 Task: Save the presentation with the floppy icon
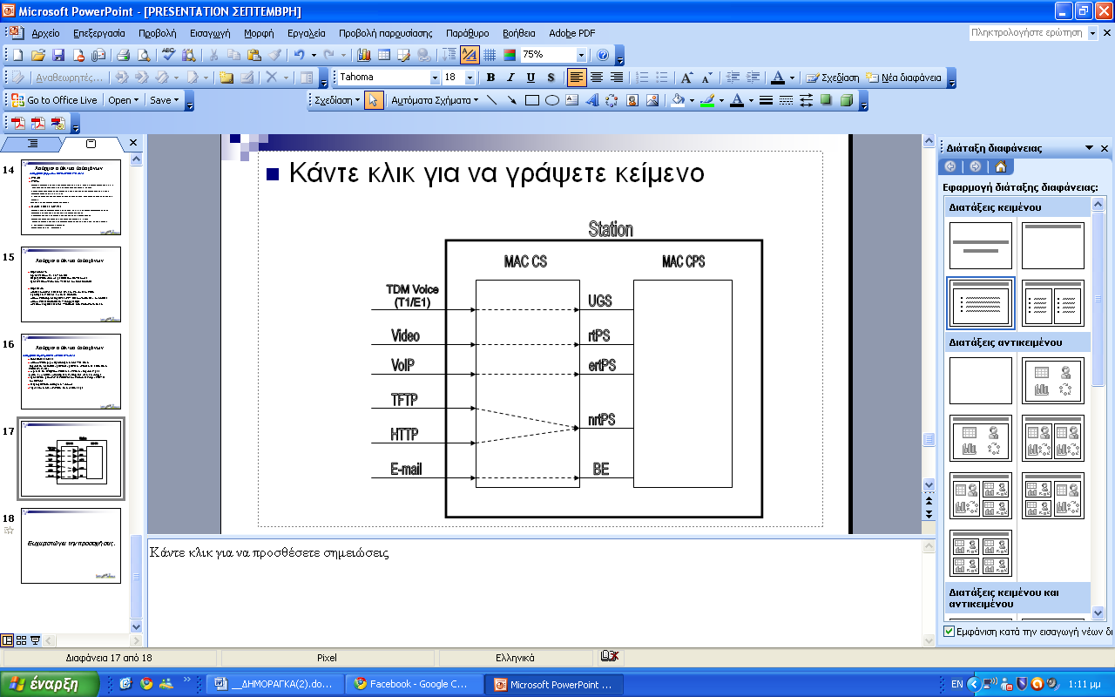(58, 55)
